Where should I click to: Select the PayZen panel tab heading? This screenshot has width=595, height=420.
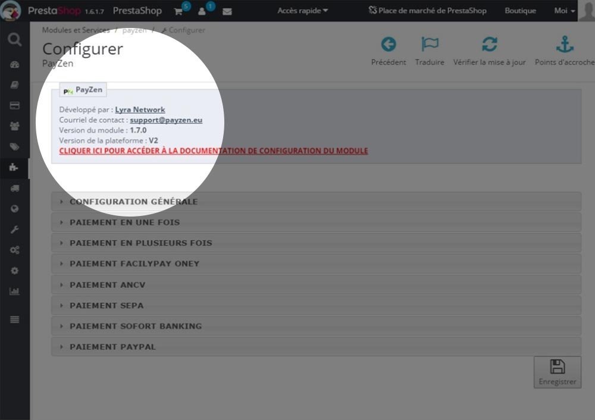(83, 90)
